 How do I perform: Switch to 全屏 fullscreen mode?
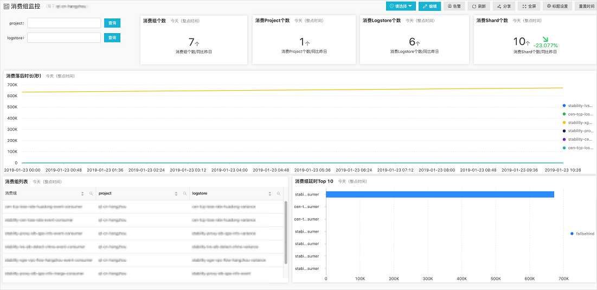tap(529, 7)
